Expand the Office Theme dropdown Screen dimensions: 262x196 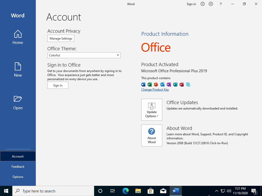pyautogui.click(x=118, y=55)
